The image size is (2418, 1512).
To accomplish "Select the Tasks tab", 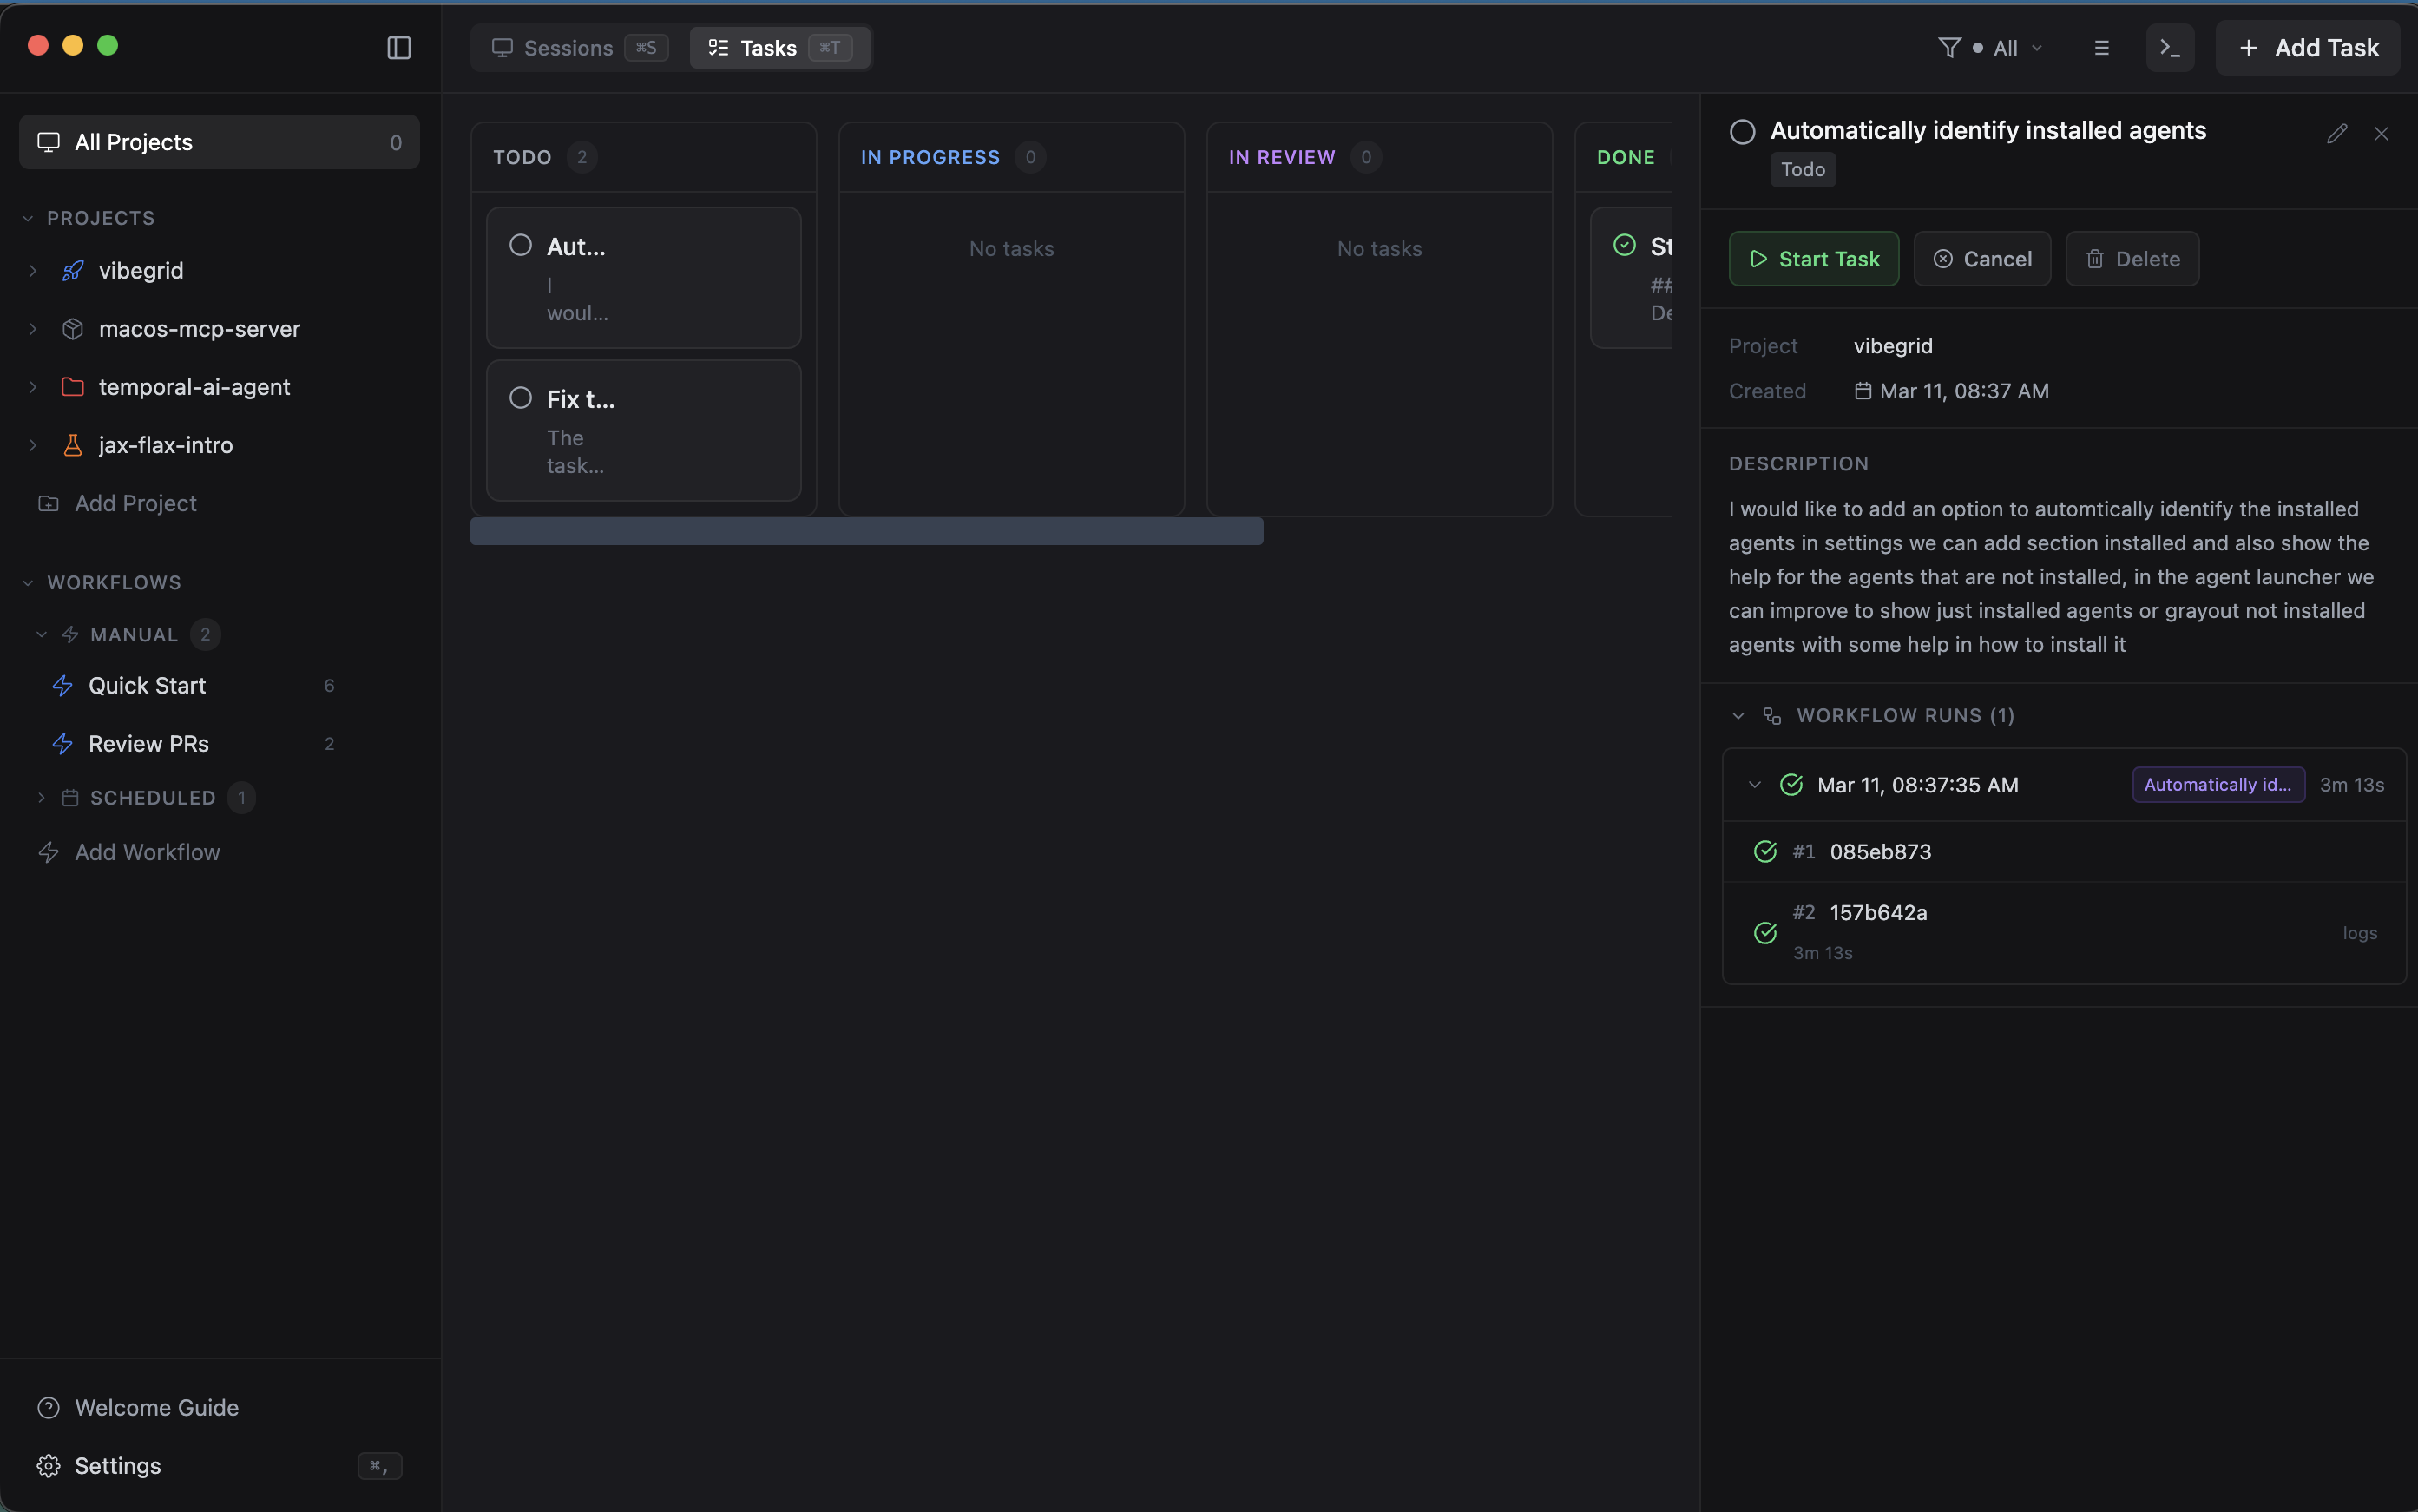I will (768, 46).
